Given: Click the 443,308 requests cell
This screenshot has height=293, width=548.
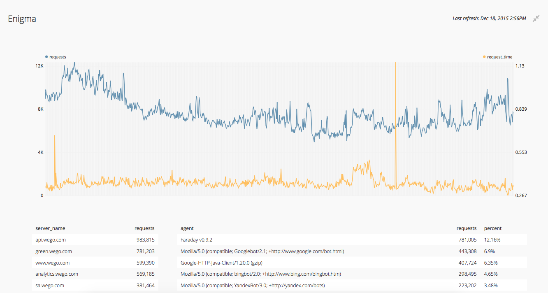Looking at the screenshot, I should click(x=468, y=251).
